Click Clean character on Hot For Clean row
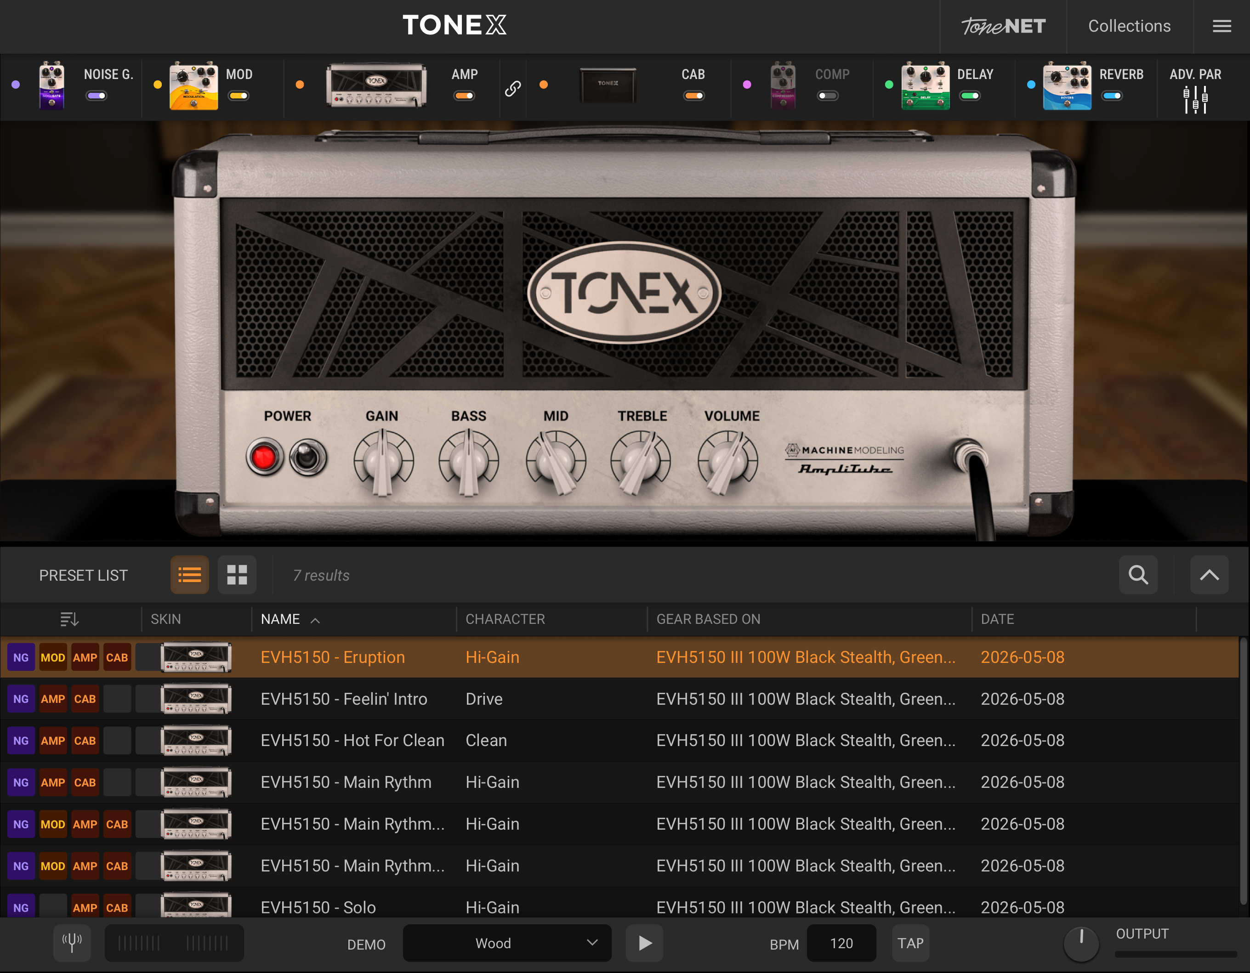Viewport: 1250px width, 973px height. pos(486,741)
